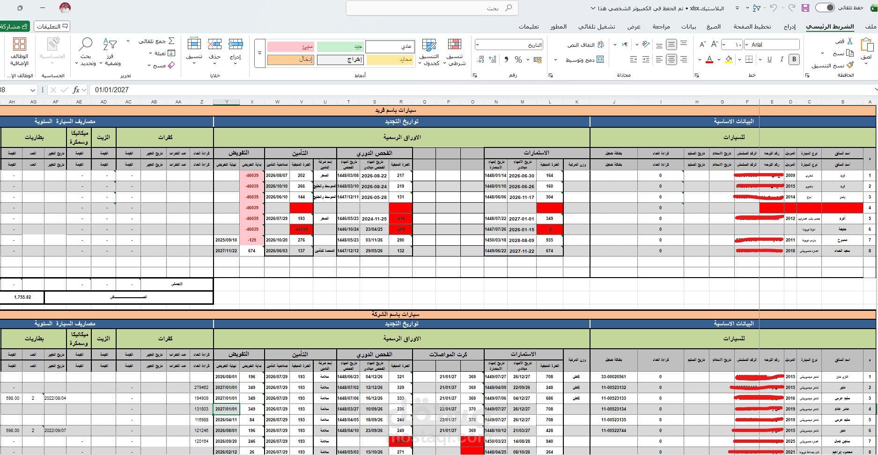
Task: Click the Cut (قص) scissors icon
Action: (x=850, y=41)
